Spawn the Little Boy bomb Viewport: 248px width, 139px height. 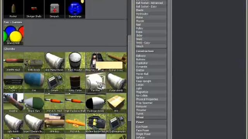click(55, 124)
